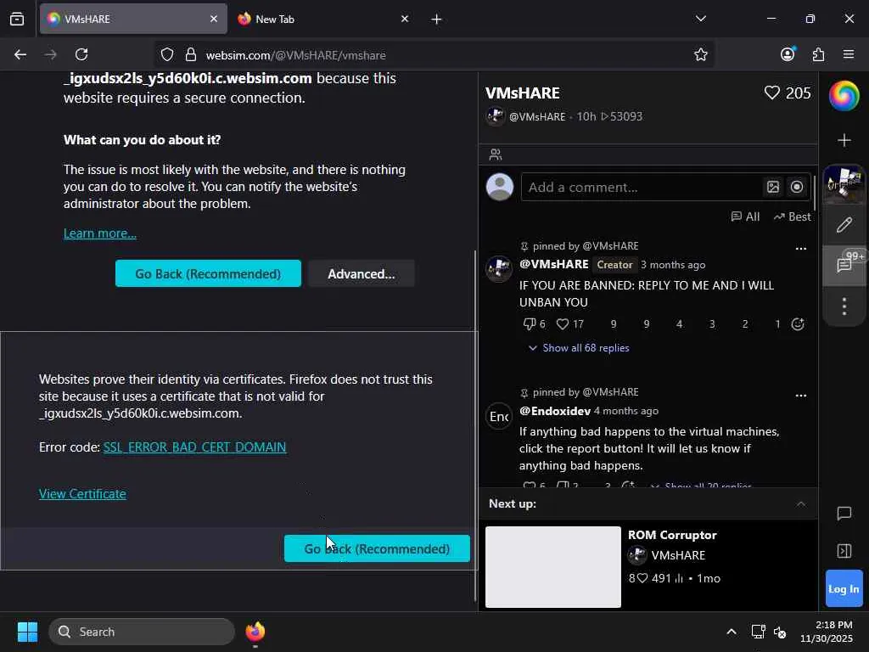Show hidden system tray icons chevron

click(731, 632)
